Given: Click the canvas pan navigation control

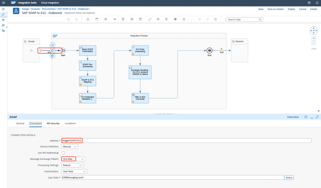Looking at the screenshot, I should tap(313, 31).
